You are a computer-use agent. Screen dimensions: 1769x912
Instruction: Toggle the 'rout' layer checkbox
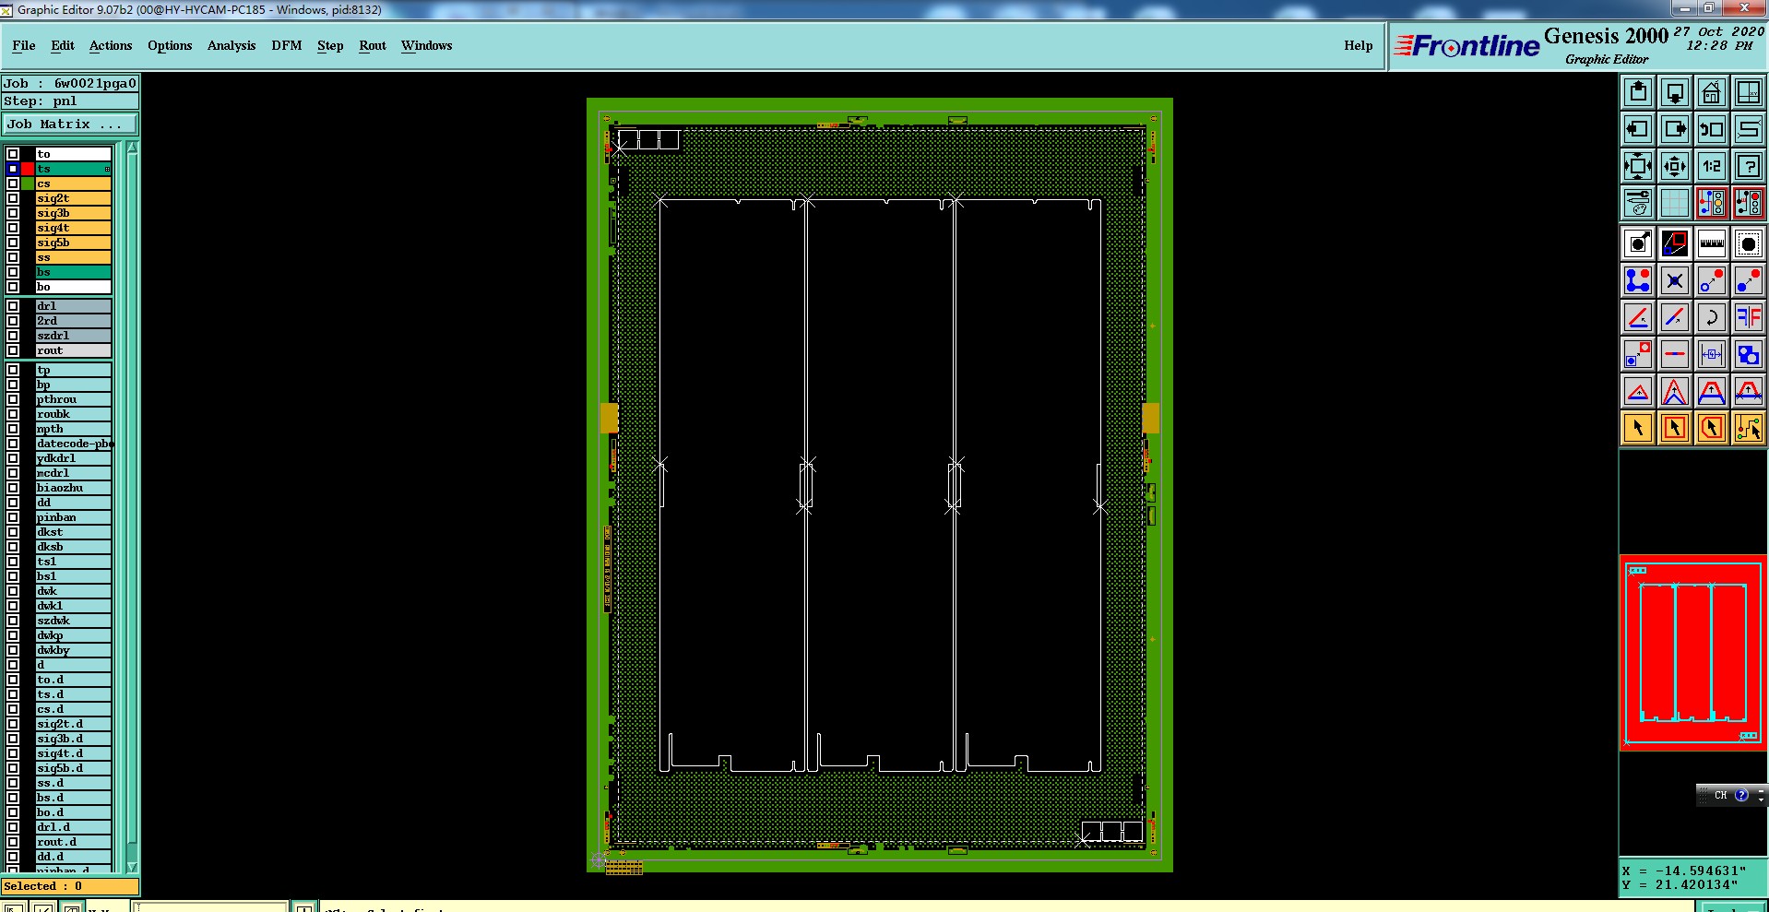pyautogui.click(x=13, y=350)
